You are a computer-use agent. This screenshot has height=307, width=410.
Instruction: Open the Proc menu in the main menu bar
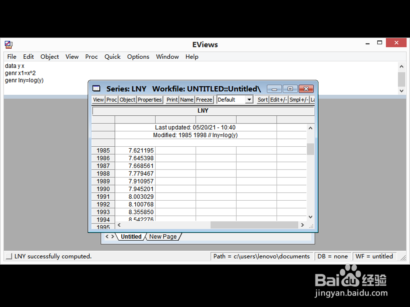(x=91, y=57)
